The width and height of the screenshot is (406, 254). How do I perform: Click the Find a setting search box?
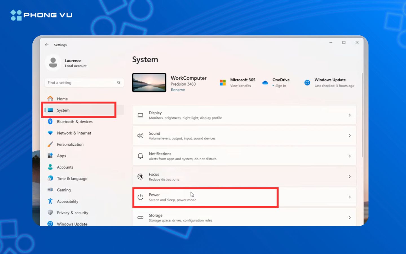[84, 82]
